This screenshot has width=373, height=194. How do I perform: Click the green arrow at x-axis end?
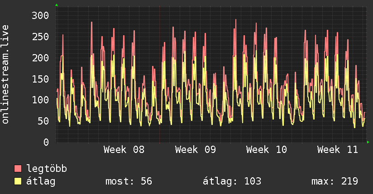coord(368,142)
